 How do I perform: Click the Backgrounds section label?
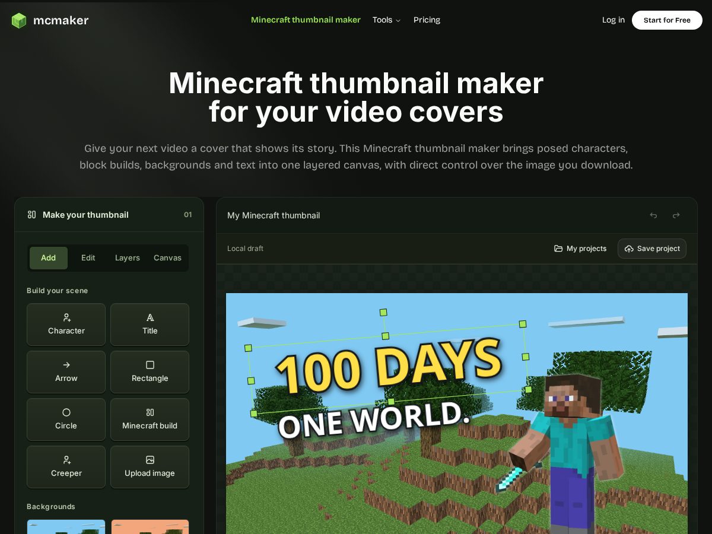pyautogui.click(x=51, y=507)
